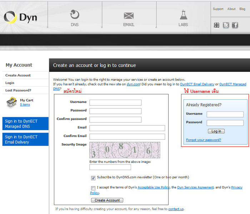Open the DNS section icon

pyautogui.click(x=74, y=15)
